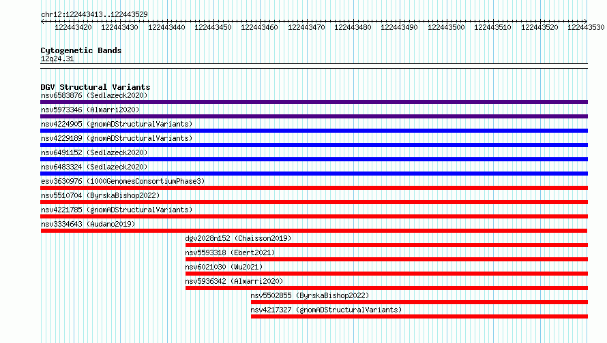Click the red bar under nsv3334643

[314, 231]
